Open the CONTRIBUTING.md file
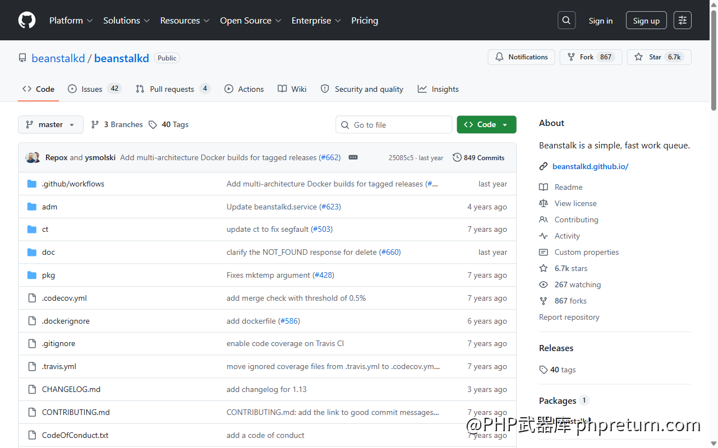This screenshot has height=448, width=718. 76,412
